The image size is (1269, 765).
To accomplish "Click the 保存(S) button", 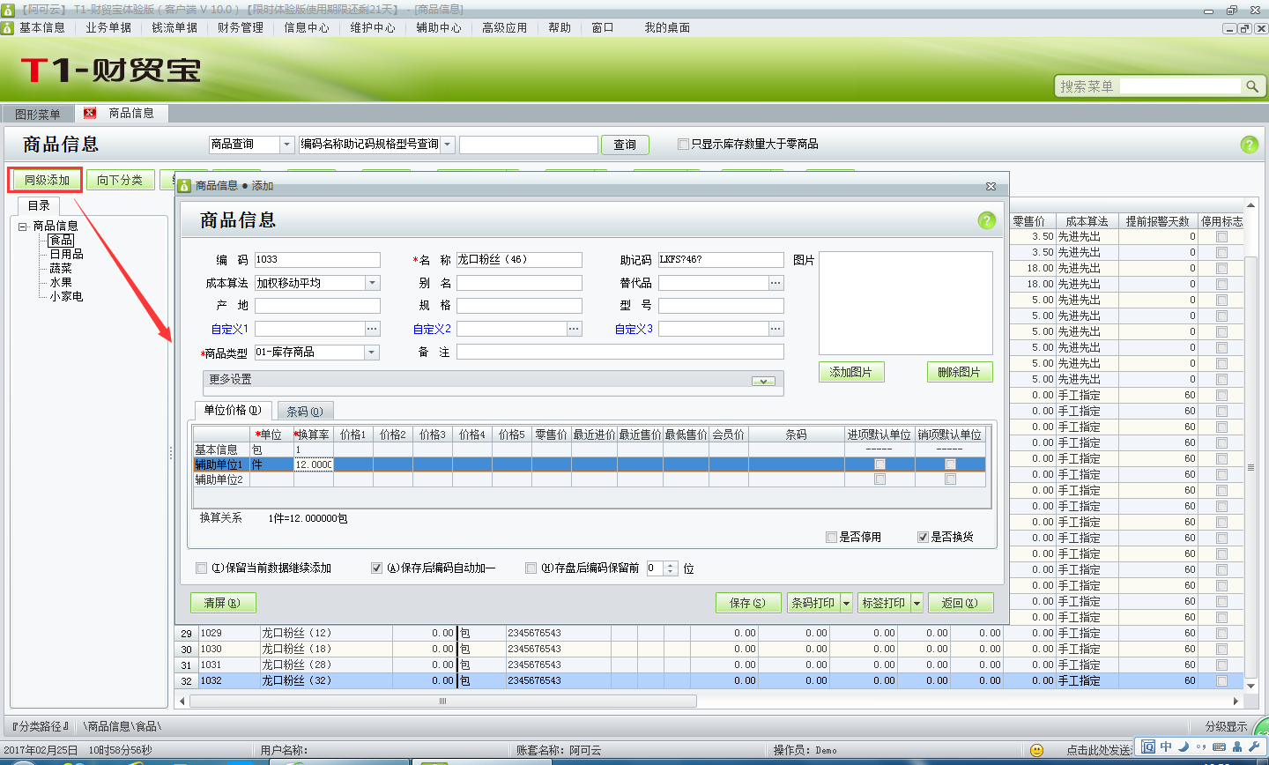I will click(x=748, y=602).
